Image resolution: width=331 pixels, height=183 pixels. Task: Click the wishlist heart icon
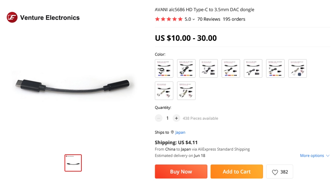click(275, 172)
